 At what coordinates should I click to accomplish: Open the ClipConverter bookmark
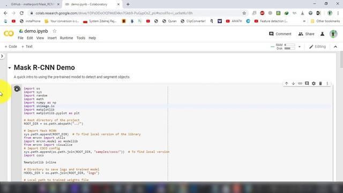(x=193, y=21)
